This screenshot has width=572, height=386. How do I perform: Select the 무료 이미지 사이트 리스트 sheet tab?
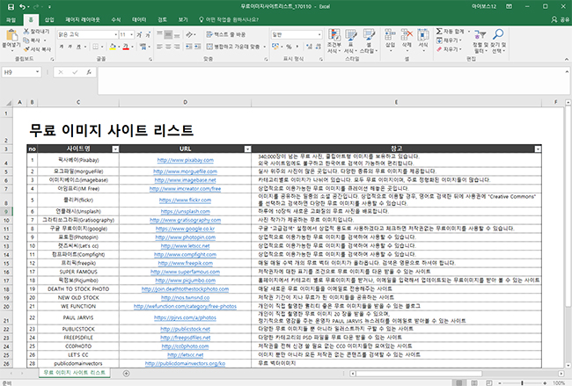click(x=75, y=373)
